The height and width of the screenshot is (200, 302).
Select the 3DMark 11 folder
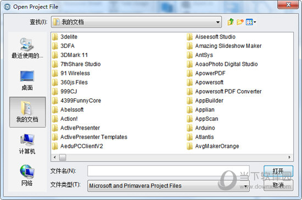click(70, 55)
